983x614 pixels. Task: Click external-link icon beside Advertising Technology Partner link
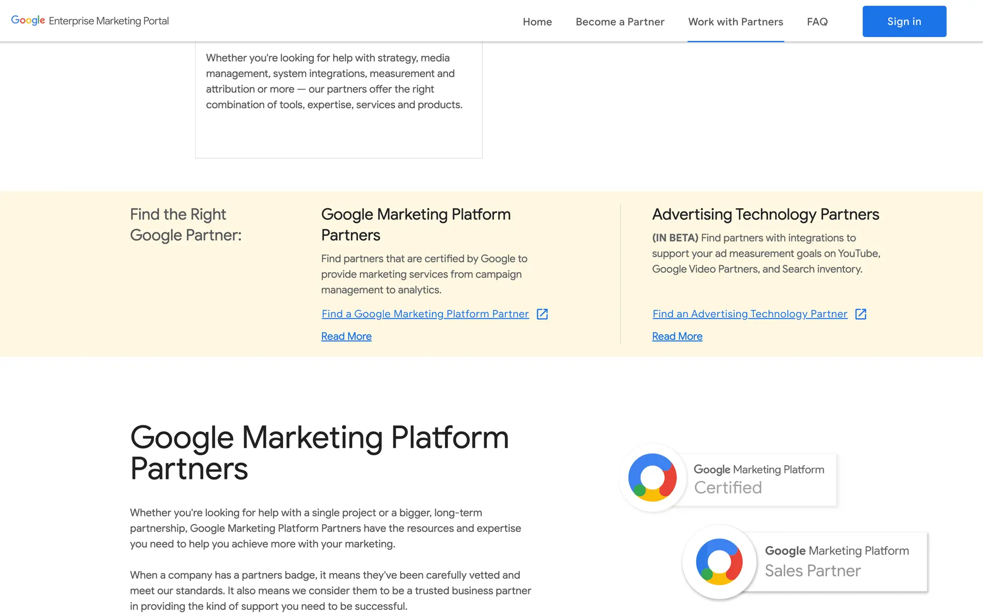click(x=861, y=314)
